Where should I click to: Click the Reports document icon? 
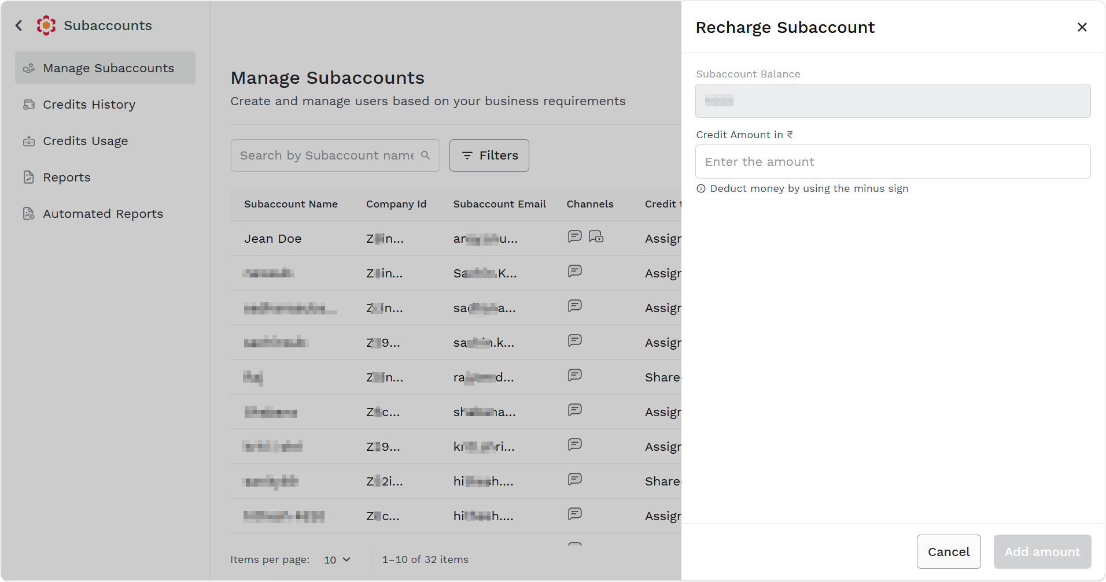click(29, 177)
